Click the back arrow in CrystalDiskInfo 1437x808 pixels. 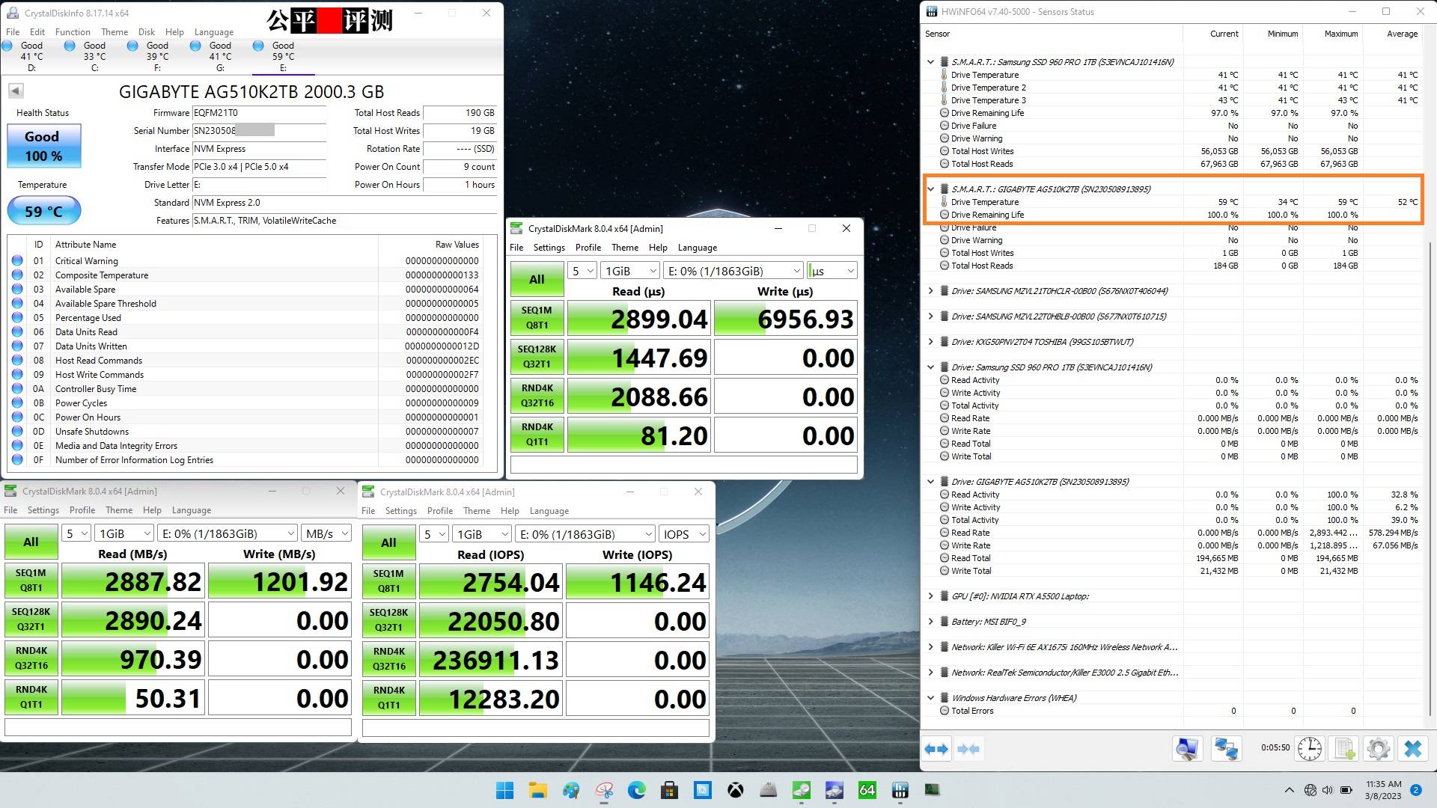pyautogui.click(x=15, y=90)
